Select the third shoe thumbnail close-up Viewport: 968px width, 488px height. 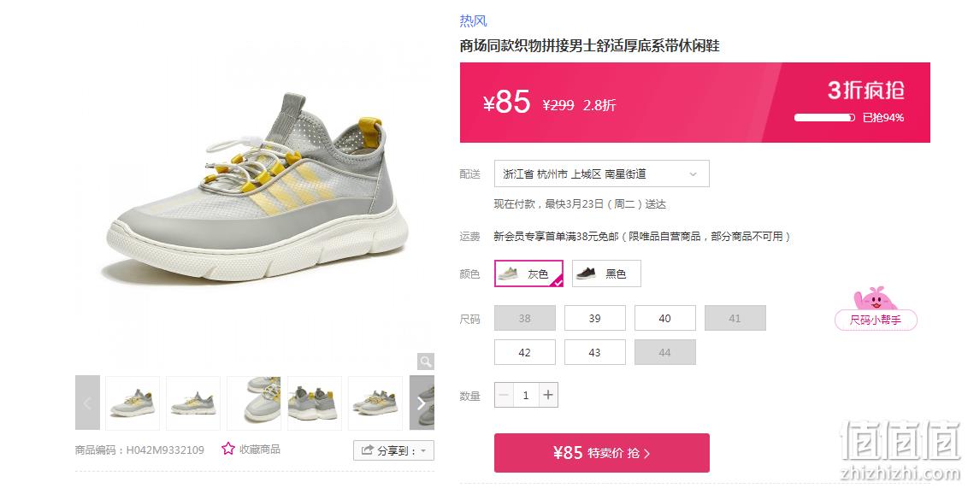254,403
